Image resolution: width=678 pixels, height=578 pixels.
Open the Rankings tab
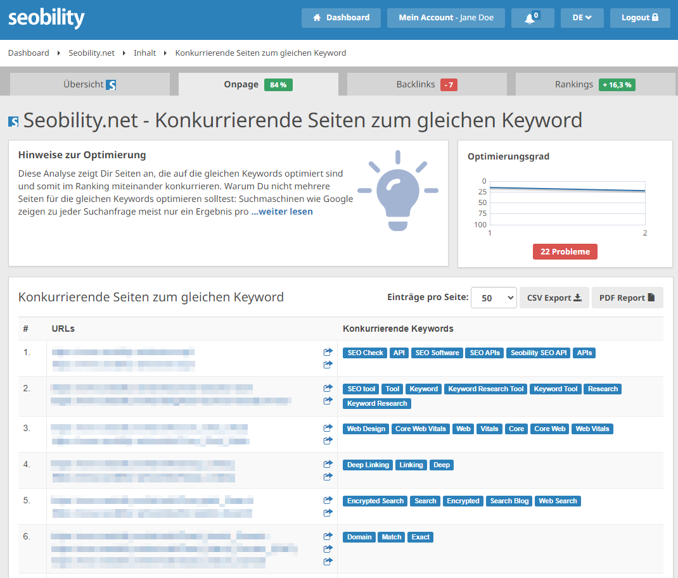(596, 84)
